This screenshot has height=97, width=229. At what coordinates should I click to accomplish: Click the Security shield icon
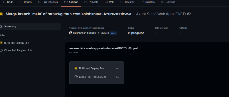(122, 2)
